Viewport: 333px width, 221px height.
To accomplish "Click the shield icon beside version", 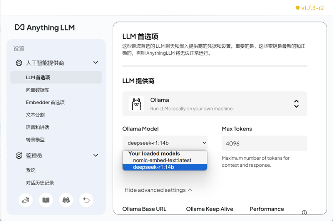I will pos(298,8).
